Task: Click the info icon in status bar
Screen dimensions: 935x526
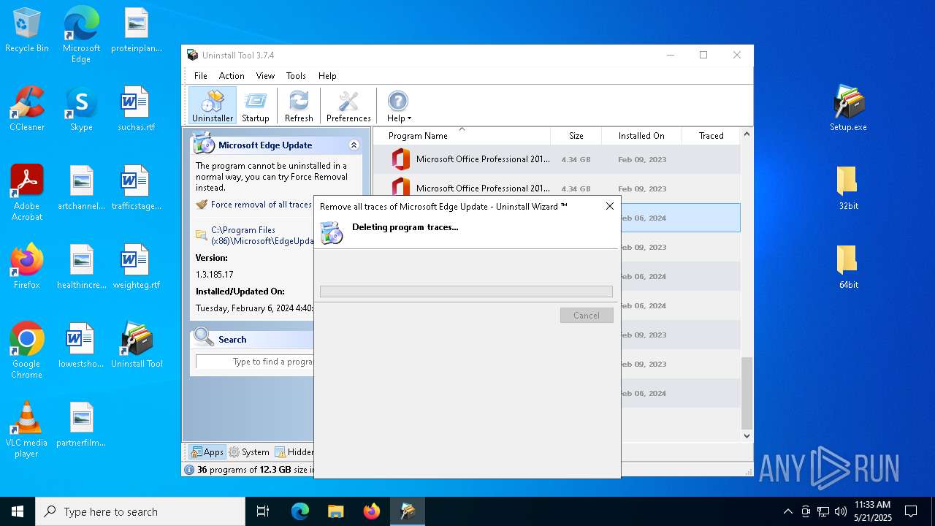Action: click(x=189, y=470)
